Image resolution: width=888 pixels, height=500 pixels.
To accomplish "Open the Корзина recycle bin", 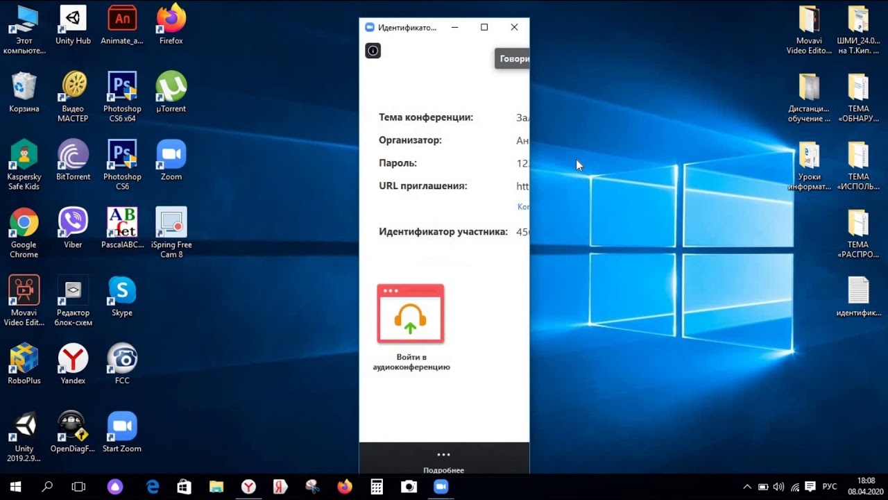I will click(24, 93).
